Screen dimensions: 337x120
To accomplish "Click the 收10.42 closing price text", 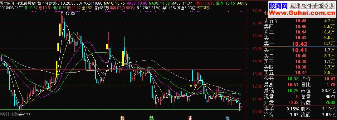I will click(x=74, y=8).
